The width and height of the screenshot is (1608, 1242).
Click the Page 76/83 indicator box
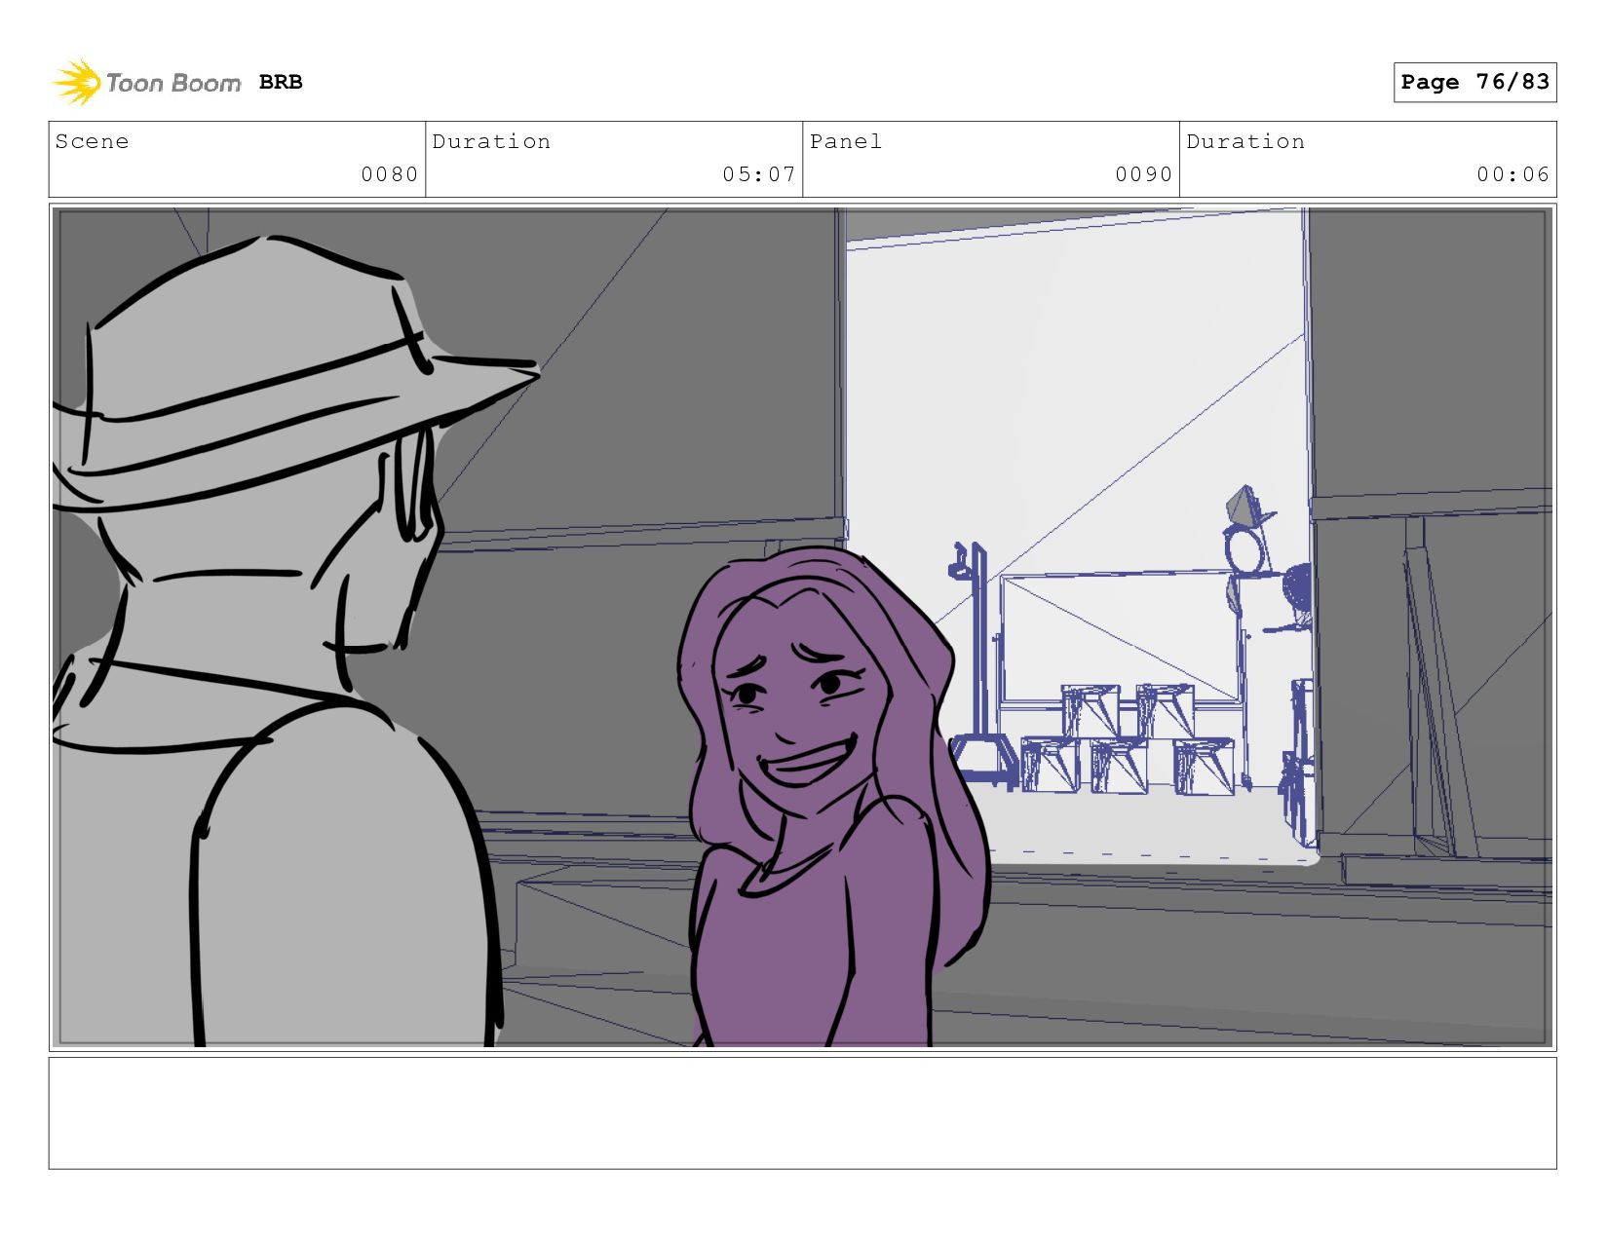point(1474,82)
